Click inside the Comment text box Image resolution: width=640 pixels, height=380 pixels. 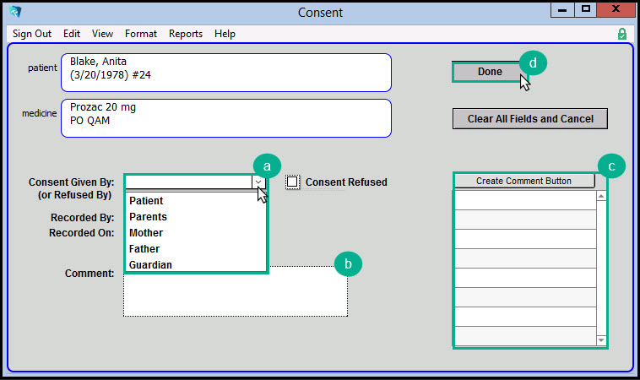[x=235, y=295]
